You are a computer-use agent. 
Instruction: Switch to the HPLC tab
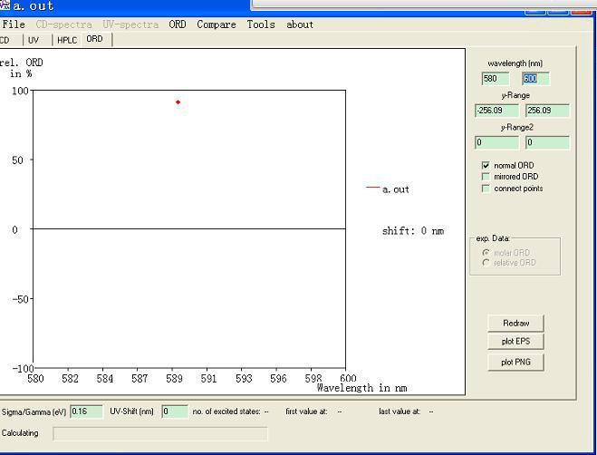[67, 40]
